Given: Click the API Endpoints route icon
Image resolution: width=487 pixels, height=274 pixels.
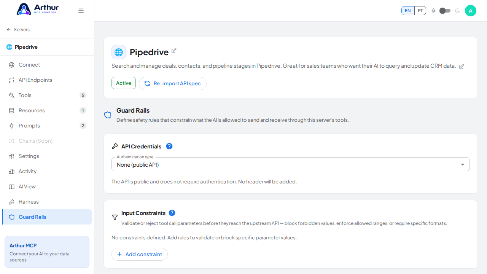Looking at the screenshot, I should [12, 80].
